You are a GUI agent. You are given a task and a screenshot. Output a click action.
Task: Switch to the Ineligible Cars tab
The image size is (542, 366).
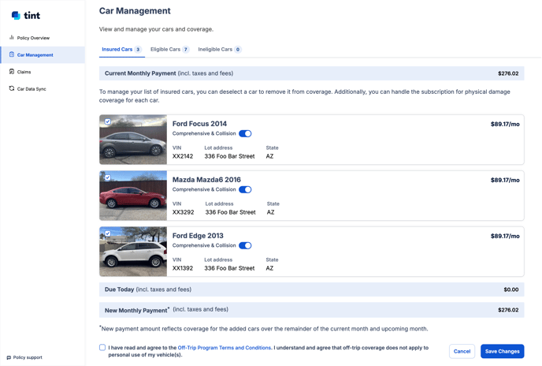pyautogui.click(x=220, y=50)
